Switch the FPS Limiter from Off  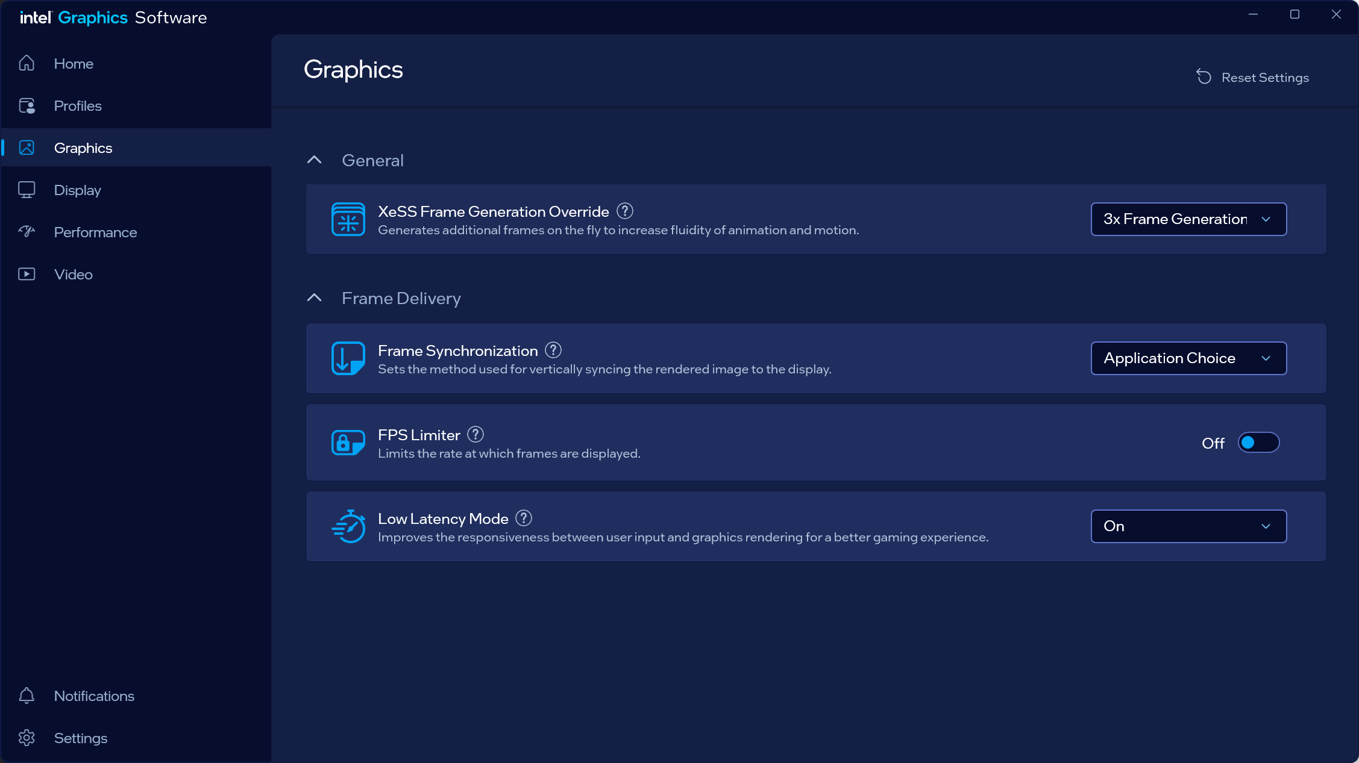pos(1259,443)
